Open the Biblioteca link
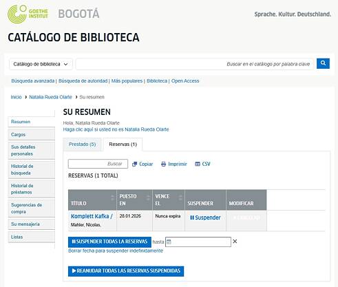 [157, 81]
